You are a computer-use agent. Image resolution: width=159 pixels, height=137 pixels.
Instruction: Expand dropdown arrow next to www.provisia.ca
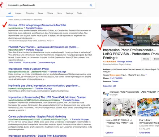(x=25, y=28)
